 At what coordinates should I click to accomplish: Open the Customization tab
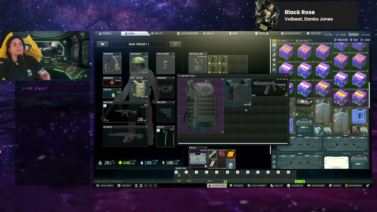coord(187,34)
